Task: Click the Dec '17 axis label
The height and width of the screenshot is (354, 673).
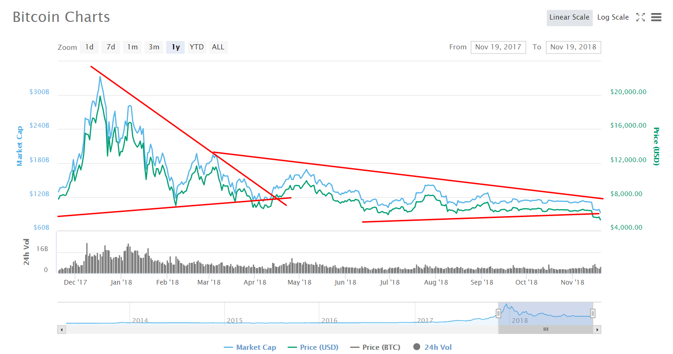Action: pos(76,282)
